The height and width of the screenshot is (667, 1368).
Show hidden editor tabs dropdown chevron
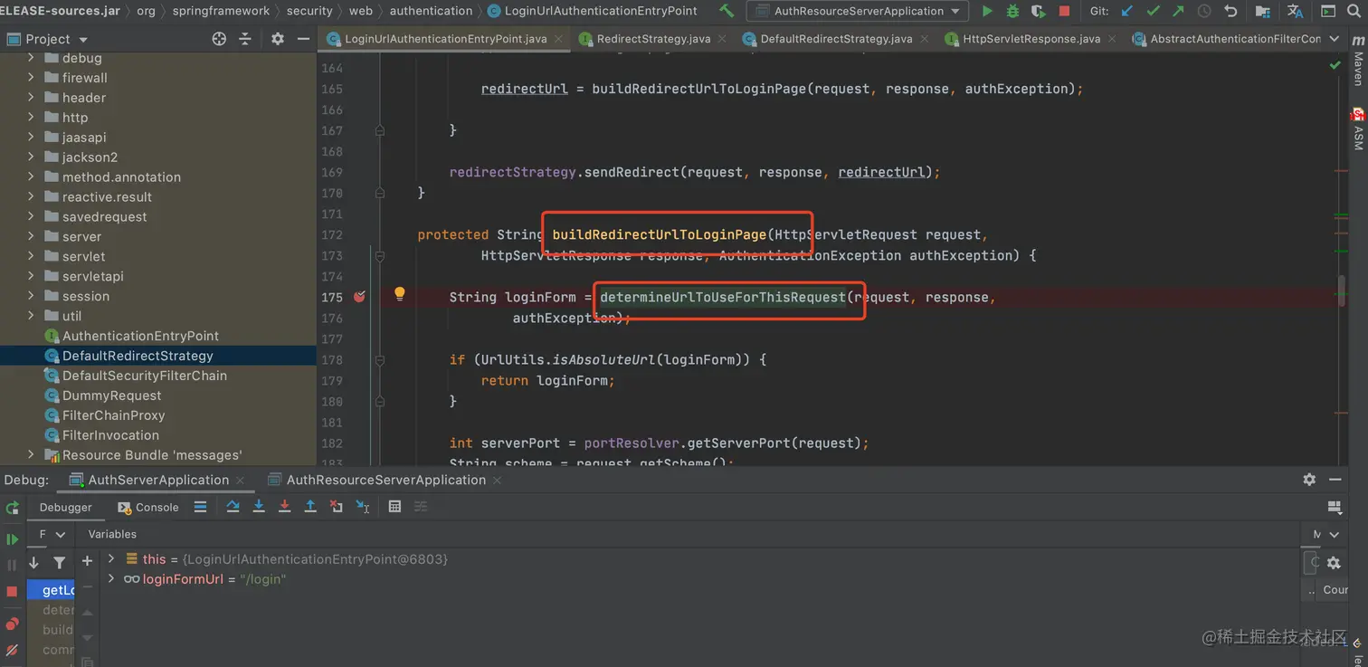click(x=1335, y=39)
